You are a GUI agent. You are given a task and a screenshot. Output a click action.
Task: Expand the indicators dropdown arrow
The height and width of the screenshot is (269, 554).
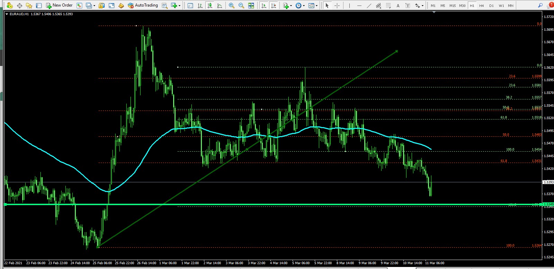pos(291,6)
